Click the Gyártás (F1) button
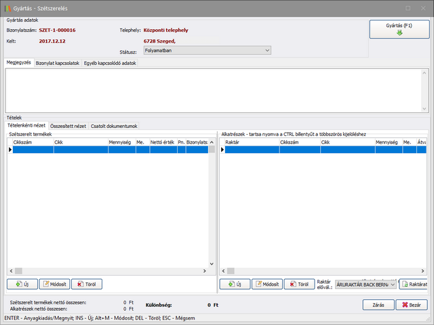This screenshot has width=434, height=325. 399,29
